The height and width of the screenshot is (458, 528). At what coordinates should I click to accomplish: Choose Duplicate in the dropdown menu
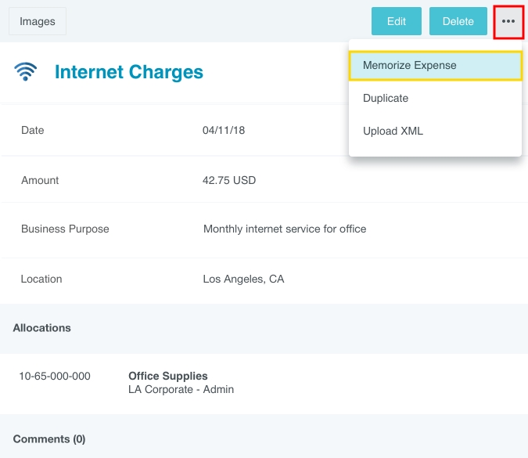pos(386,99)
